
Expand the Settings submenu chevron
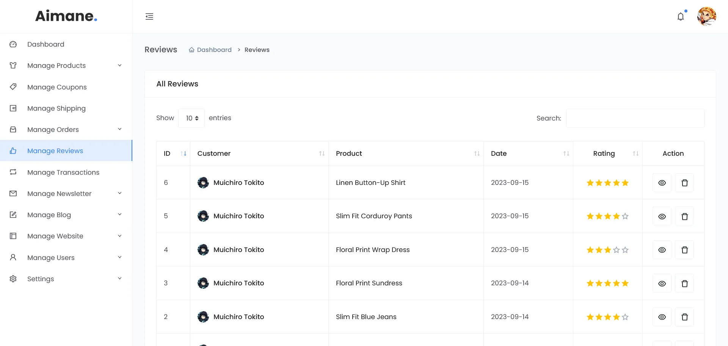(x=120, y=279)
